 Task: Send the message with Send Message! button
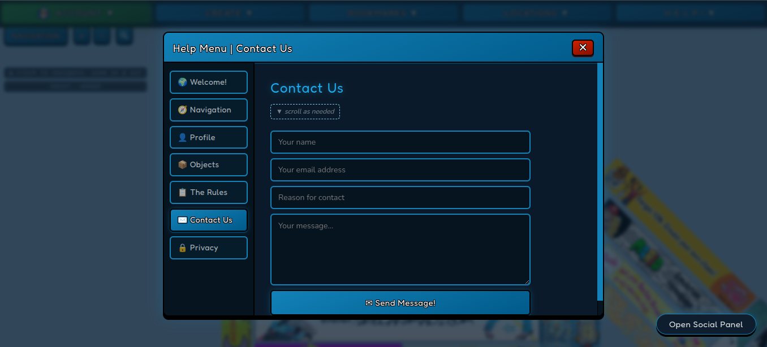pyautogui.click(x=400, y=303)
